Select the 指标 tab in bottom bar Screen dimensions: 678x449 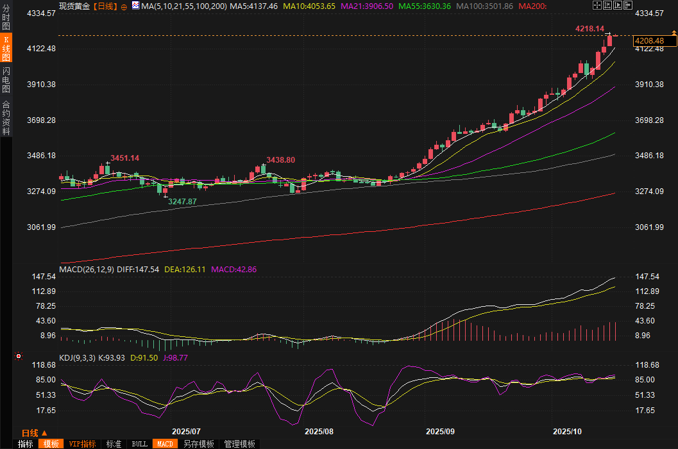pyautogui.click(x=26, y=444)
